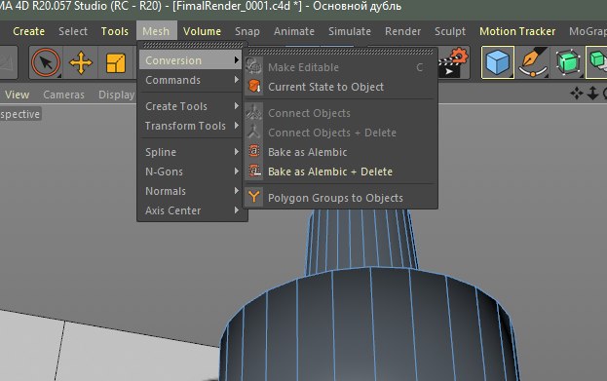The image size is (607, 381).
Task: Select the Live Selection arrow tool
Action: [x=46, y=62]
